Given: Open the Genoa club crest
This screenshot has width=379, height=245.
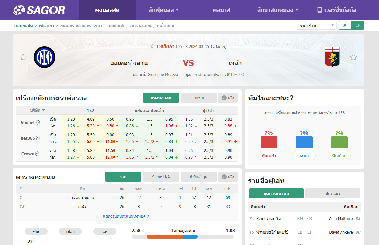Looking at the screenshot, I should (332, 57).
